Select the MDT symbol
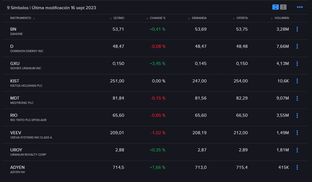The image size is (312, 182). pyautogui.click(x=15, y=98)
